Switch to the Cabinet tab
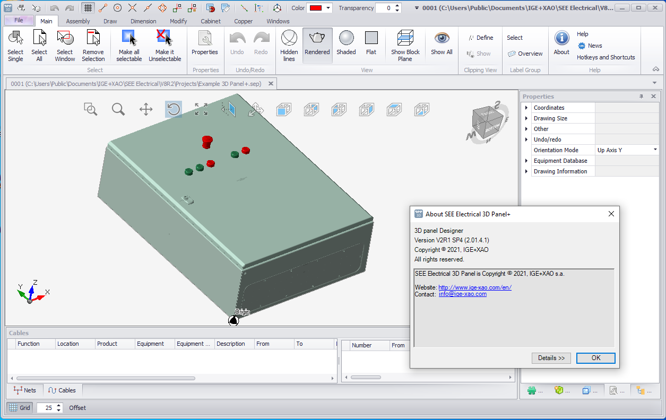 pyautogui.click(x=211, y=21)
